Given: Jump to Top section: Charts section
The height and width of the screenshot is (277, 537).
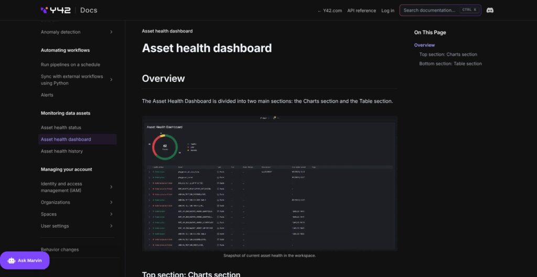Looking at the screenshot, I should (x=448, y=54).
